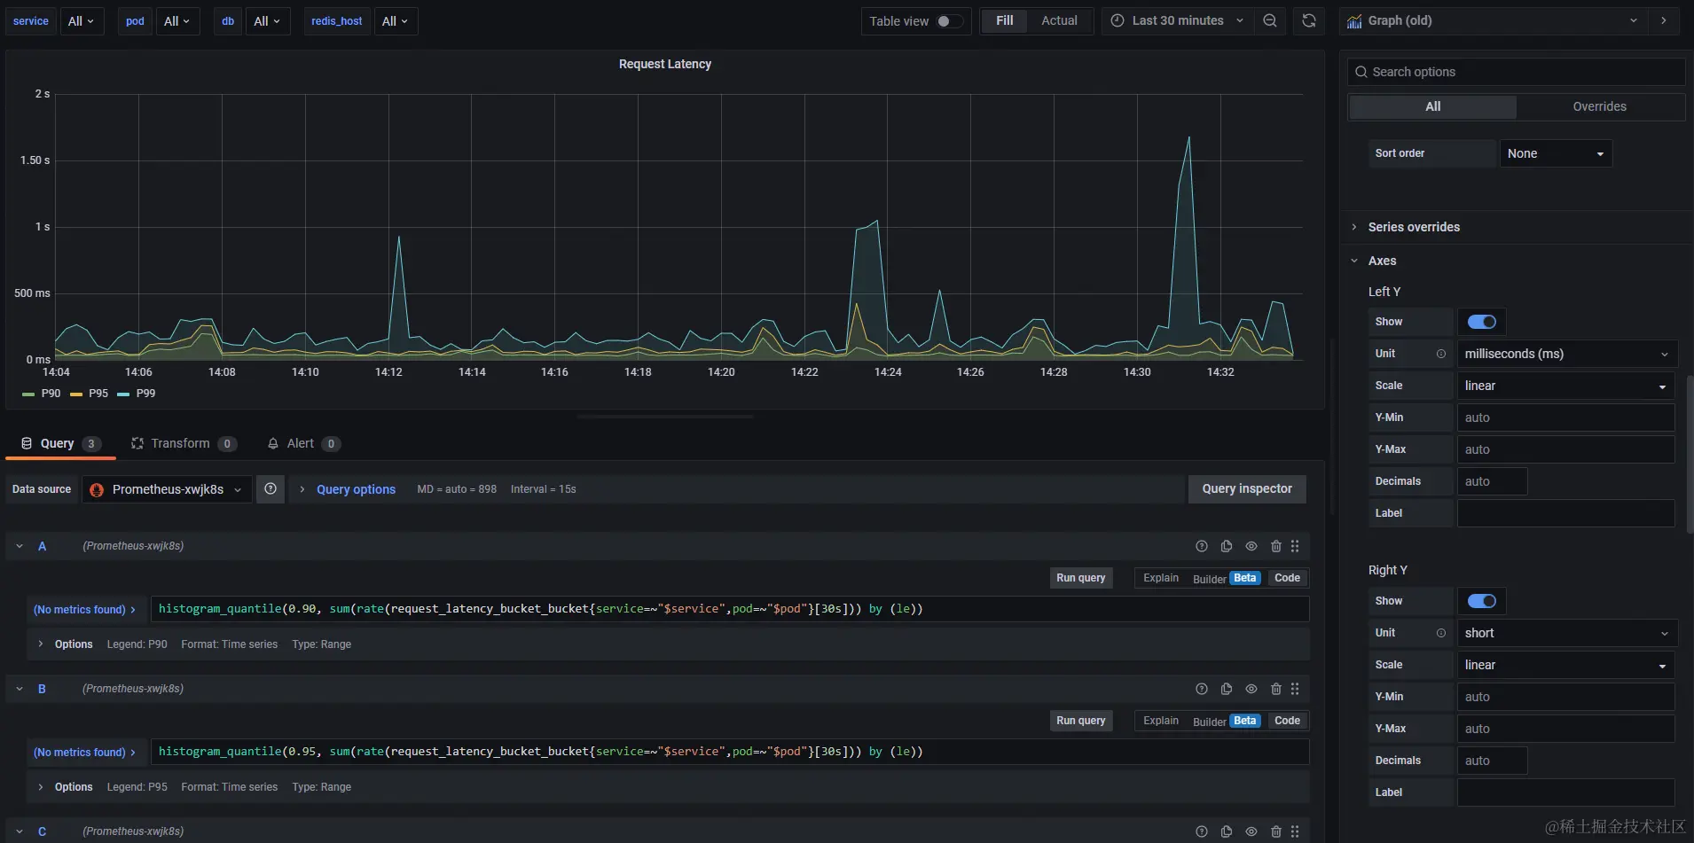Duplicate query B
1694x843 pixels.
click(x=1227, y=689)
